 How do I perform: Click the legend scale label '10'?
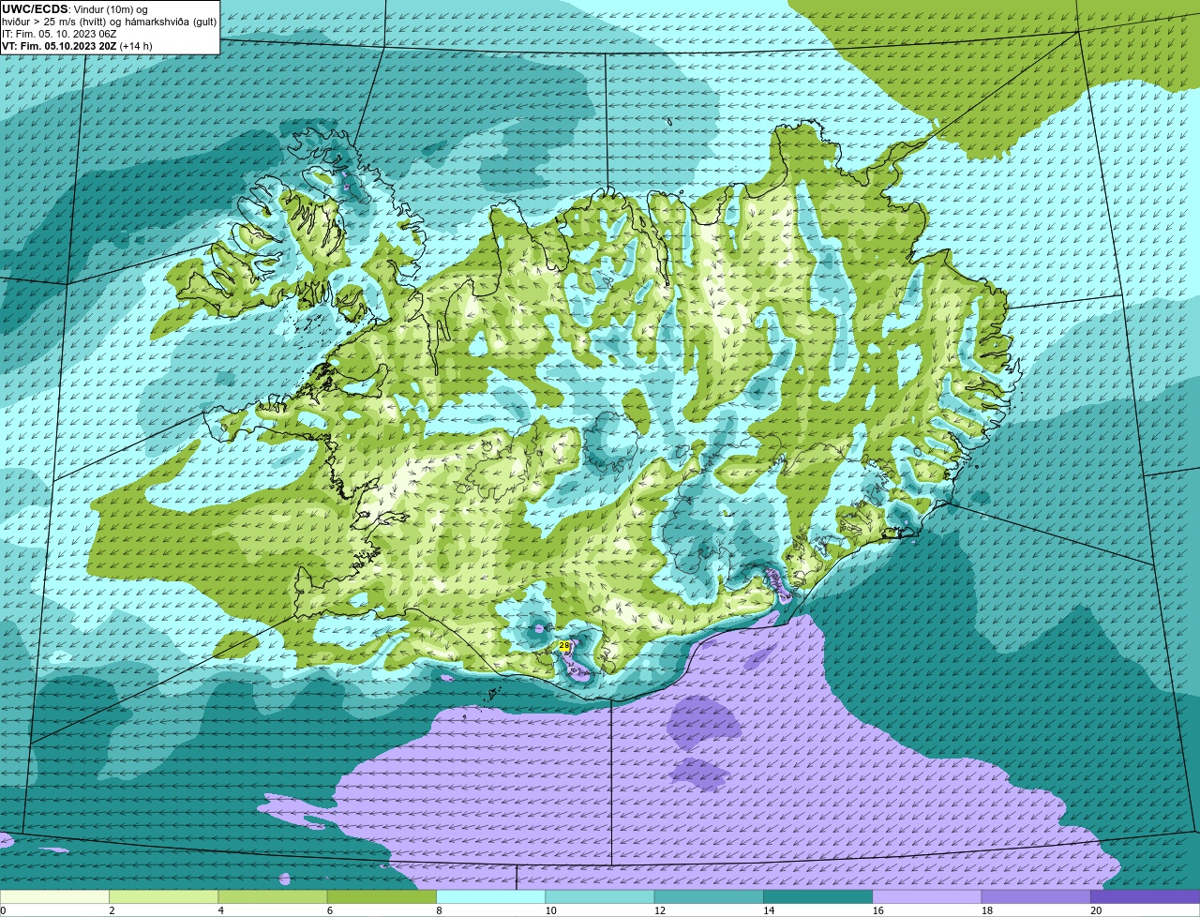click(x=550, y=910)
